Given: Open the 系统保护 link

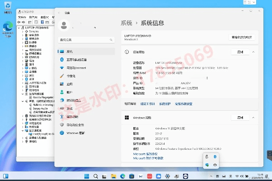Looking at the screenshot, I should (165, 104).
